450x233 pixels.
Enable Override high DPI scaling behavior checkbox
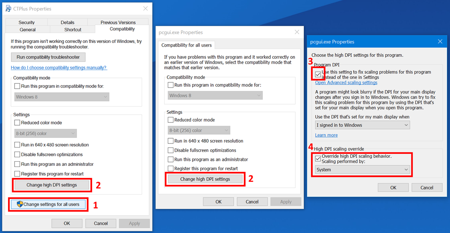coord(318,159)
